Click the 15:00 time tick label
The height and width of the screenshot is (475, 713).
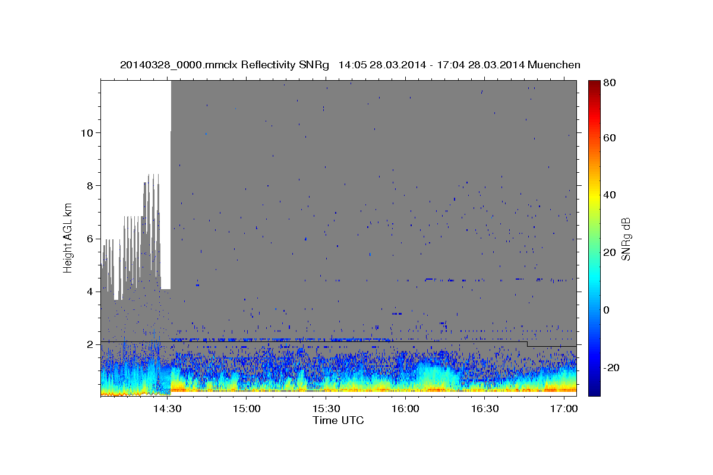247,409
